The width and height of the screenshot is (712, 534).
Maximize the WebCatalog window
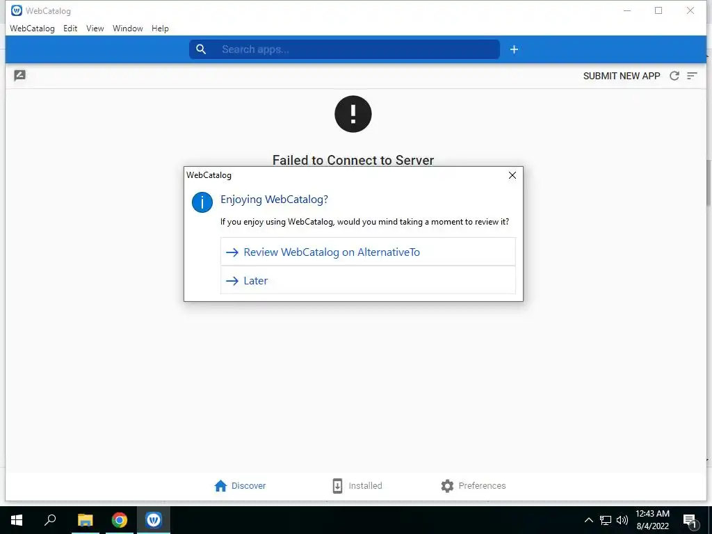coord(658,10)
